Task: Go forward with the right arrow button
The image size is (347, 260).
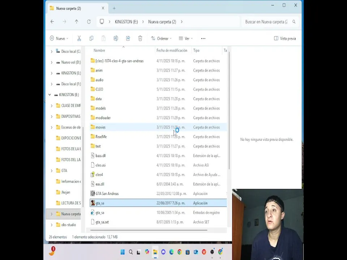Action: point(64,22)
